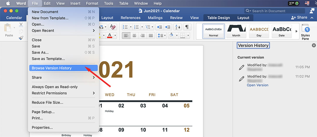Click the line spacing icon
This screenshot has height=137, width=317.
(x=160, y=36)
